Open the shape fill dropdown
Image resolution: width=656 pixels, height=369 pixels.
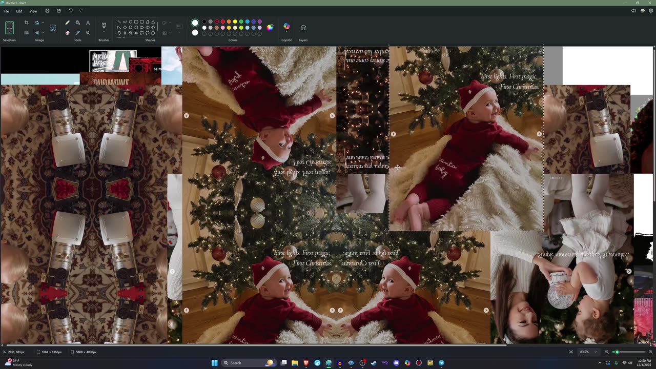click(x=170, y=33)
